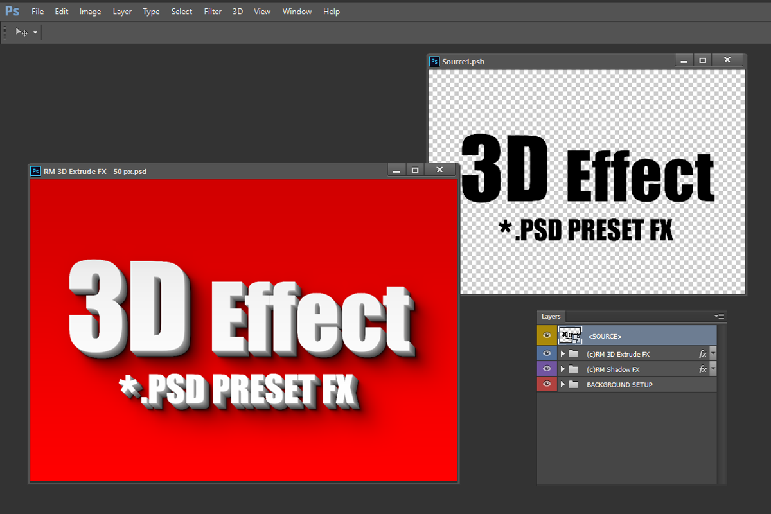Switch to the Layers panel tab
This screenshot has width=771, height=514.
pos(551,317)
